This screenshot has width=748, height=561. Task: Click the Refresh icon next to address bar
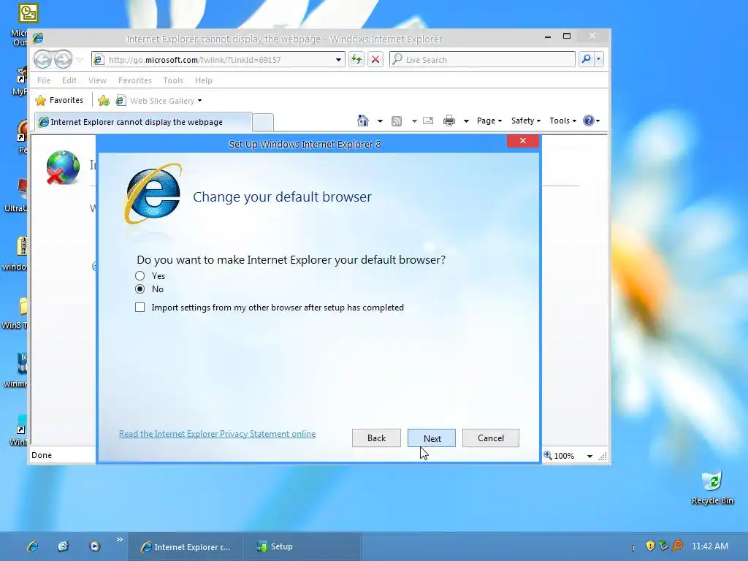(356, 60)
